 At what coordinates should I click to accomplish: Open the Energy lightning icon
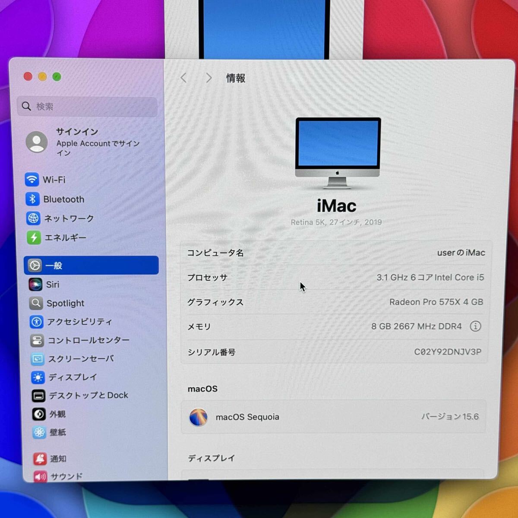click(x=34, y=237)
